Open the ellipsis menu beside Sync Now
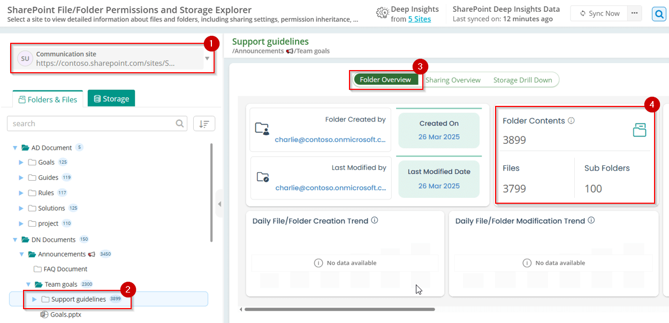The image size is (669, 323). [635, 13]
